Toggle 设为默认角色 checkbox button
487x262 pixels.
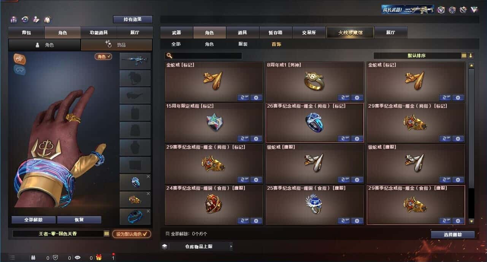tap(132, 234)
